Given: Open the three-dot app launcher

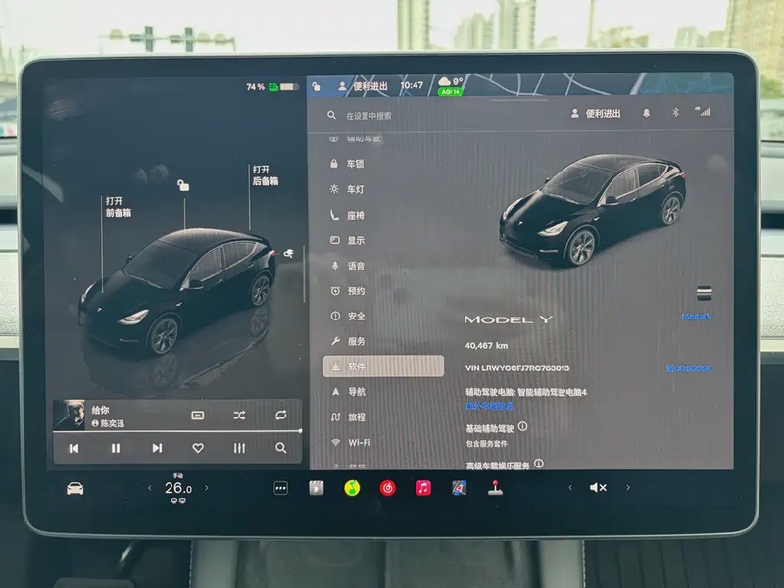Looking at the screenshot, I should point(281,488).
